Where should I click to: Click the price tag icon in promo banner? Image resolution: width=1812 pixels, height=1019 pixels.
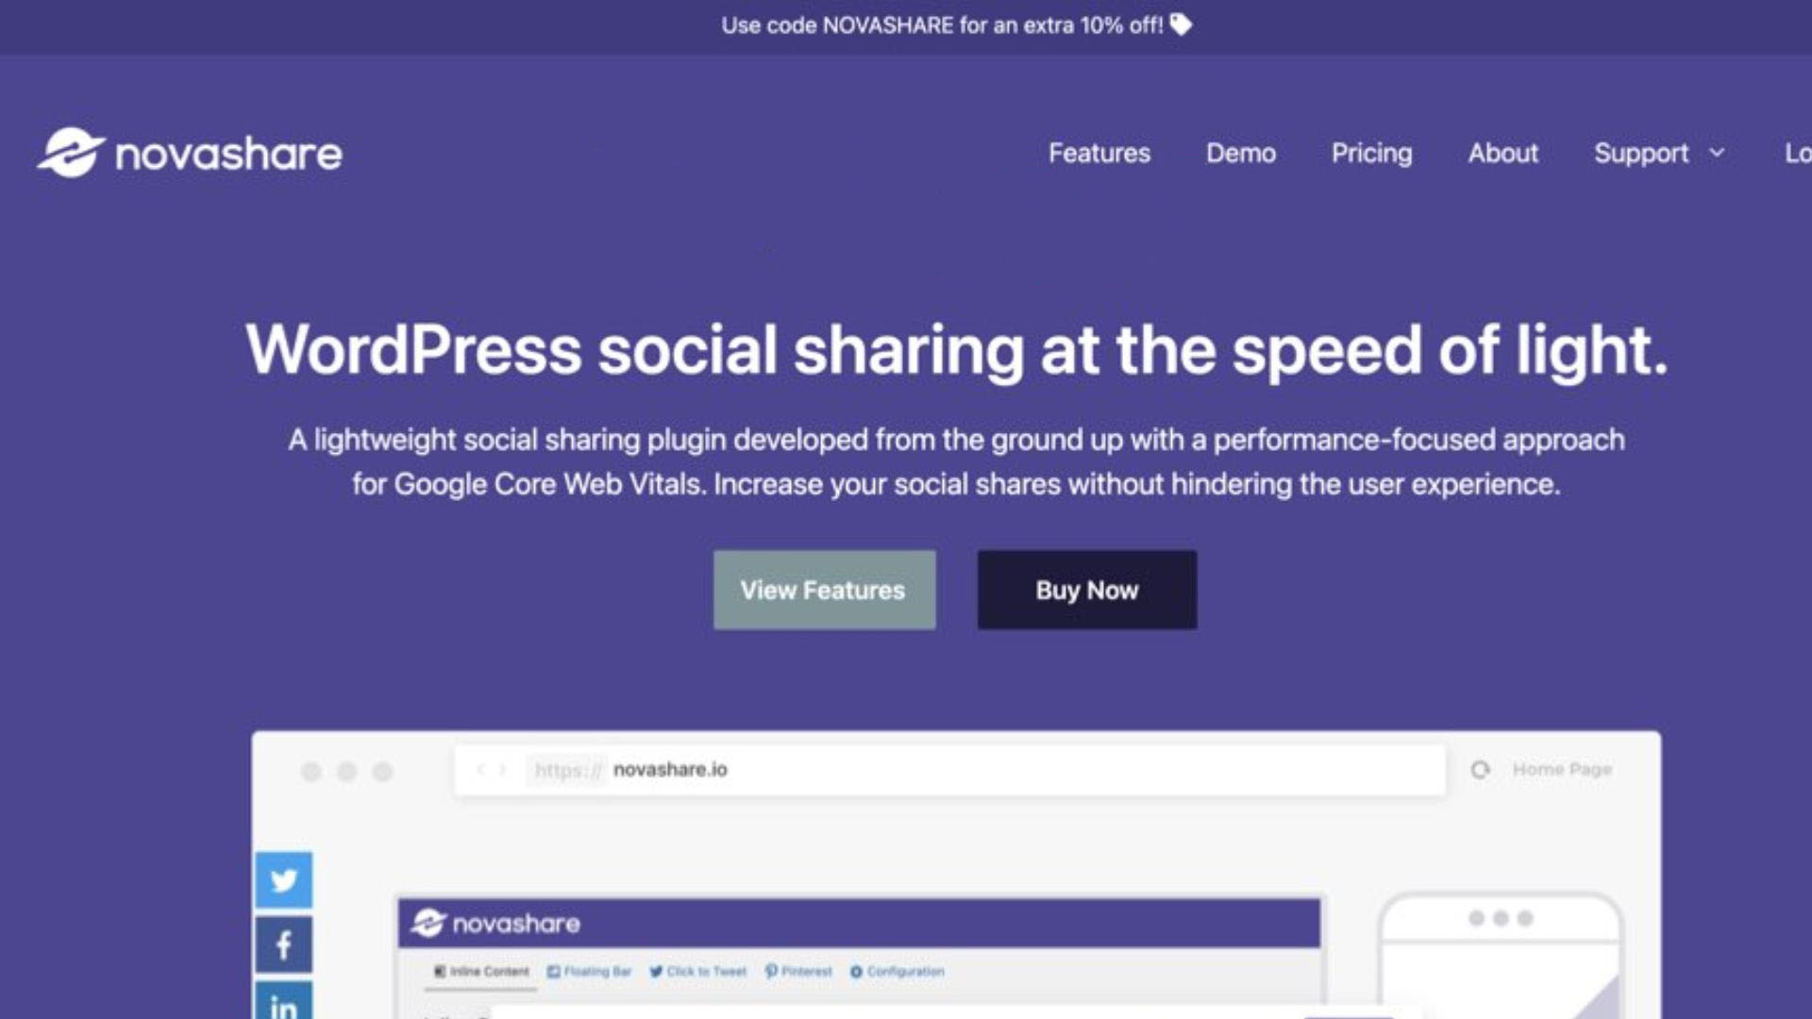(1181, 25)
